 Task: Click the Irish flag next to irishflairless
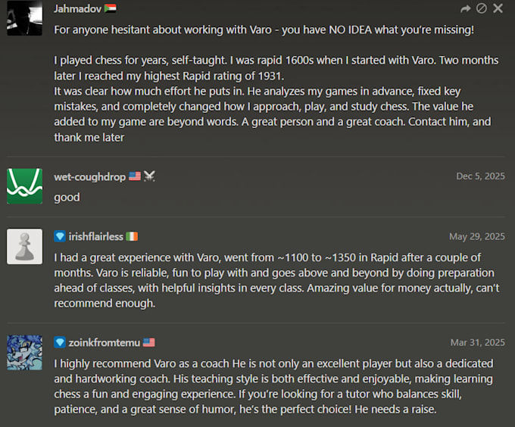click(132, 236)
